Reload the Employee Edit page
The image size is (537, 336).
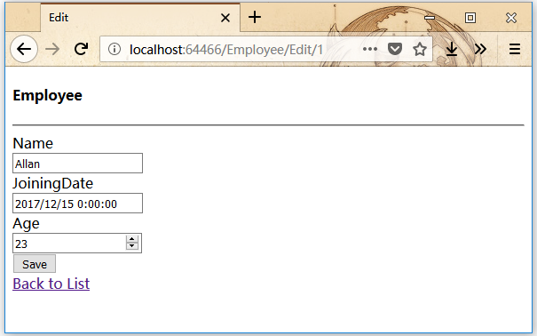pyautogui.click(x=81, y=49)
